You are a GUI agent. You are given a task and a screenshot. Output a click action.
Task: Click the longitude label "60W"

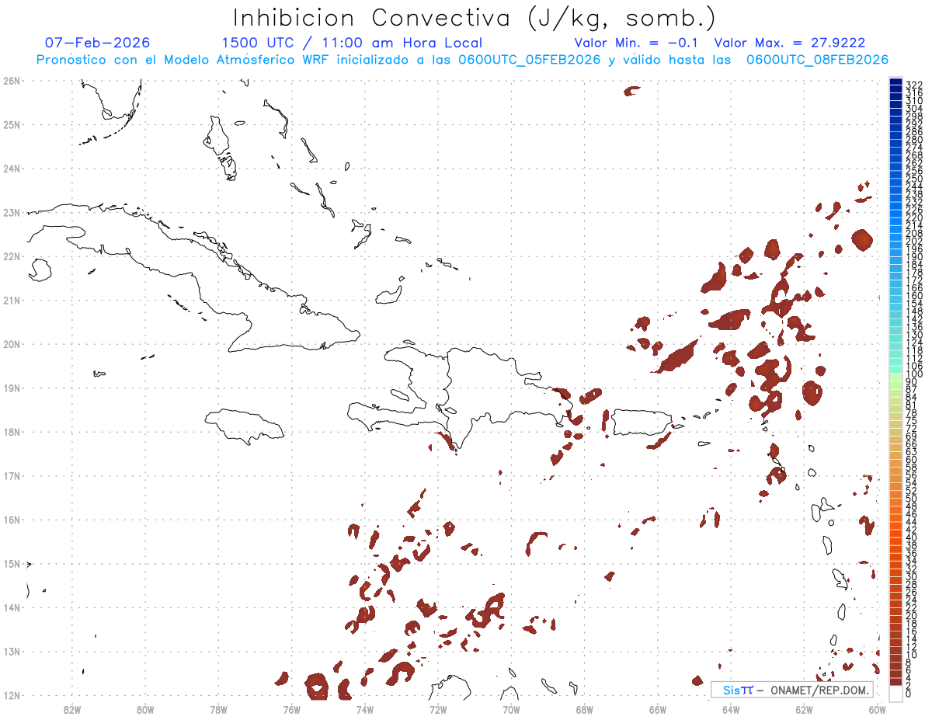pos(877,709)
